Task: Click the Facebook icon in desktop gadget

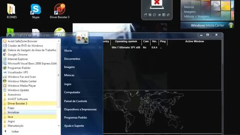Action: [x=164, y=15]
